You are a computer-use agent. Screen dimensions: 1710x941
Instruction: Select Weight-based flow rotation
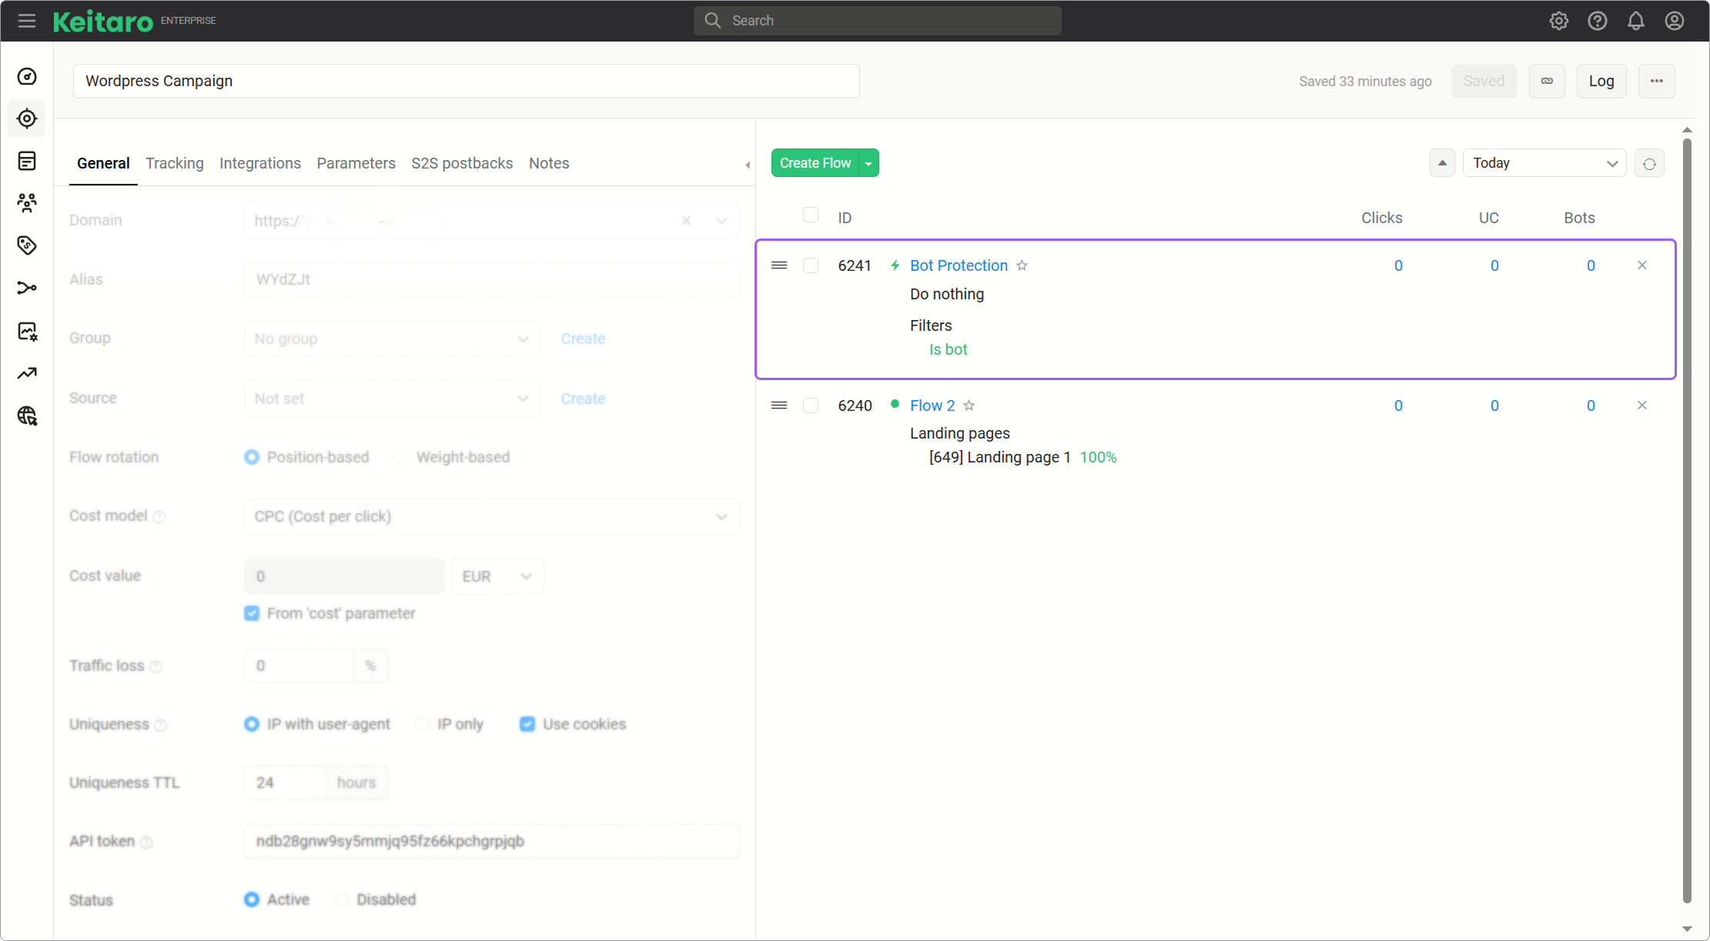click(x=401, y=457)
